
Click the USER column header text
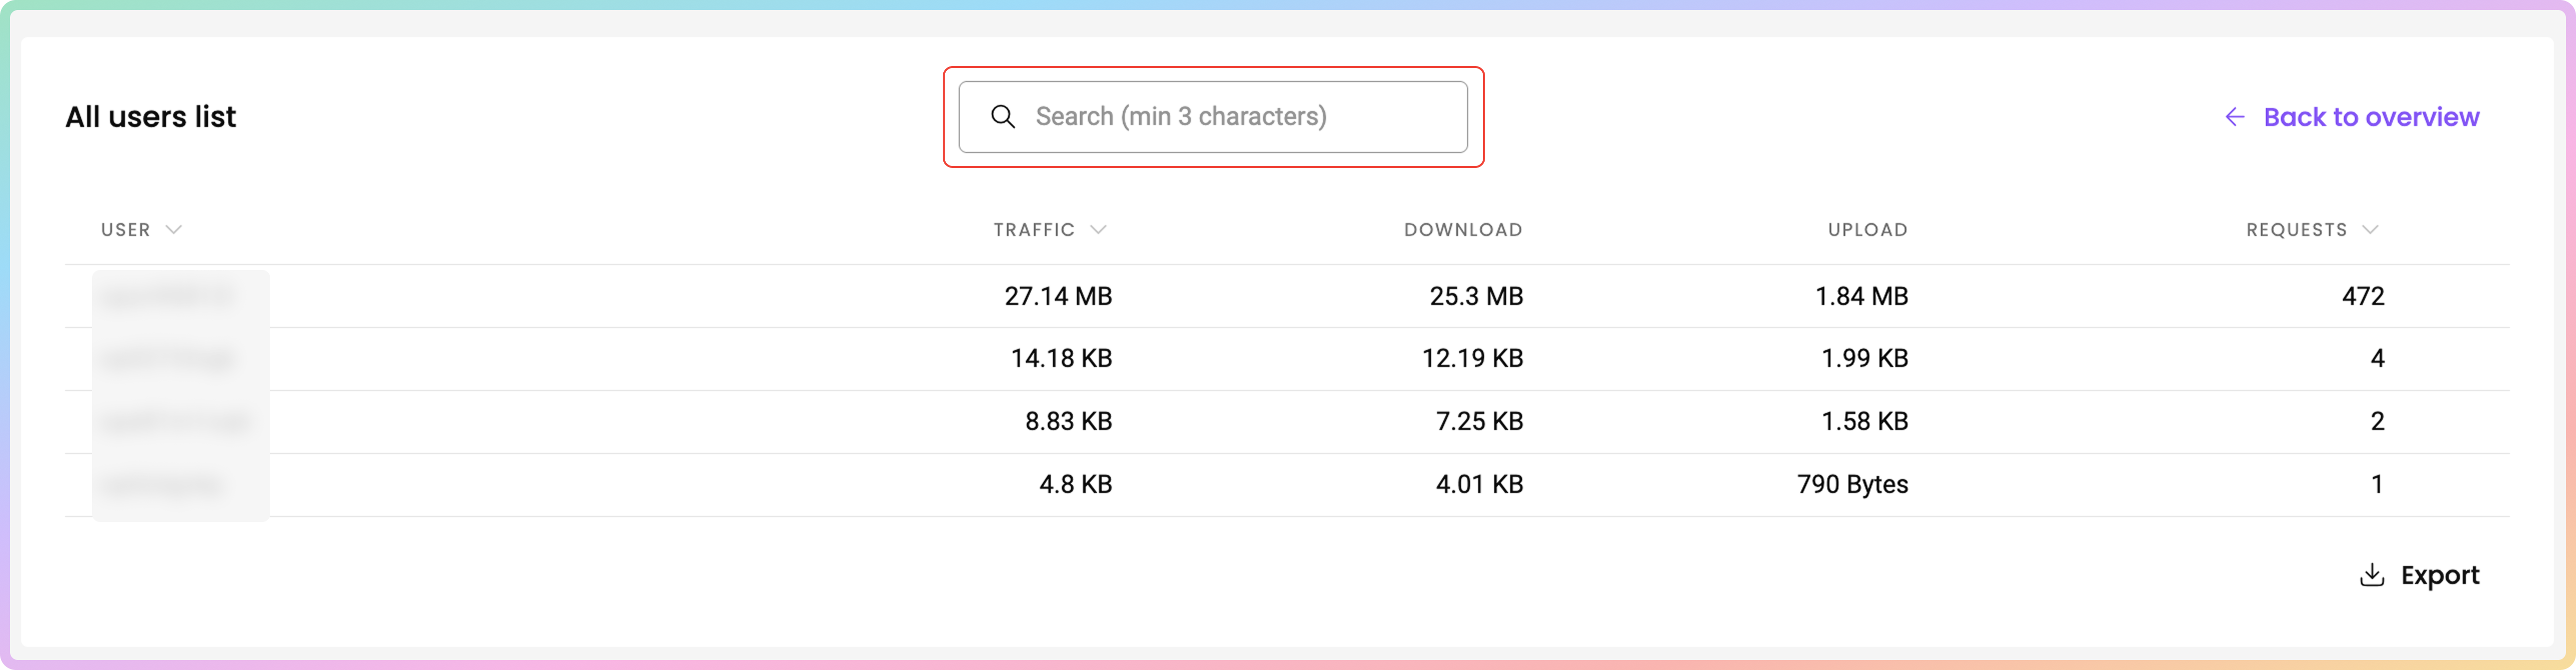[x=125, y=229]
